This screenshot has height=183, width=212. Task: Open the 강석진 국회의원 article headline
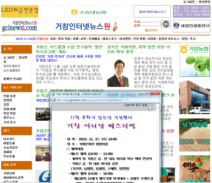point(139,49)
